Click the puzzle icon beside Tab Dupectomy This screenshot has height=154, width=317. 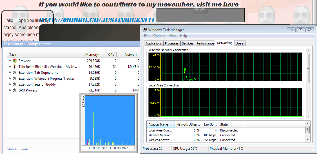click(x=15, y=73)
